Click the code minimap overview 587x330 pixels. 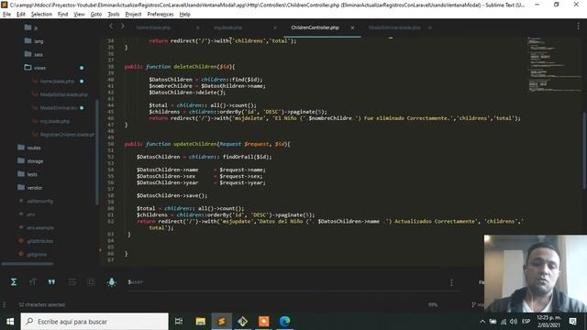554,64
